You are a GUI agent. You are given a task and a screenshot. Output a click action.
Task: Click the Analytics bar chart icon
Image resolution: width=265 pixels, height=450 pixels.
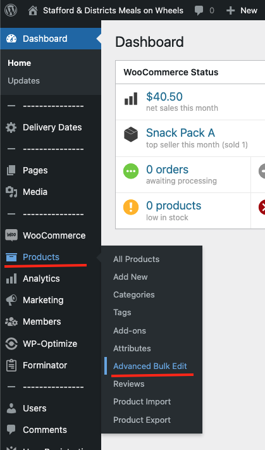pyautogui.click(x=11, y=278)
